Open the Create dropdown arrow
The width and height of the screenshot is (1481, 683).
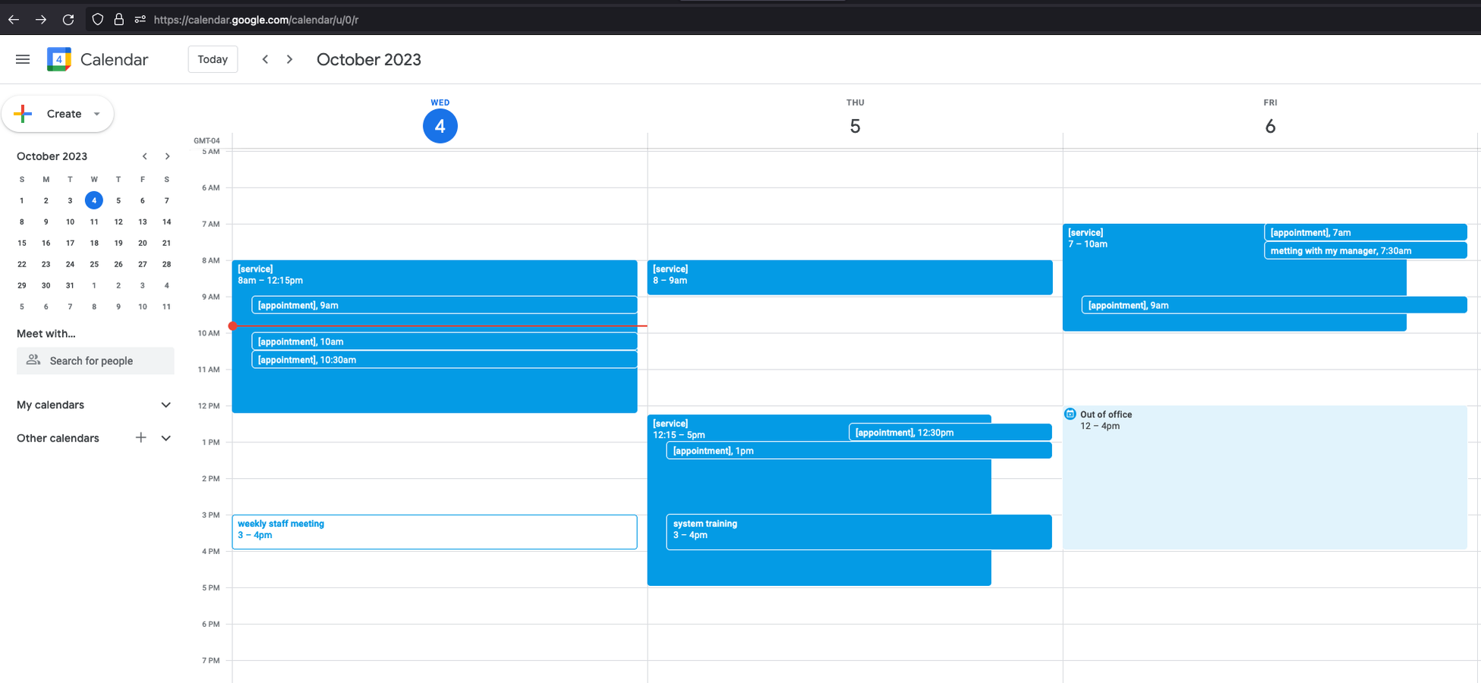[96, 114]
